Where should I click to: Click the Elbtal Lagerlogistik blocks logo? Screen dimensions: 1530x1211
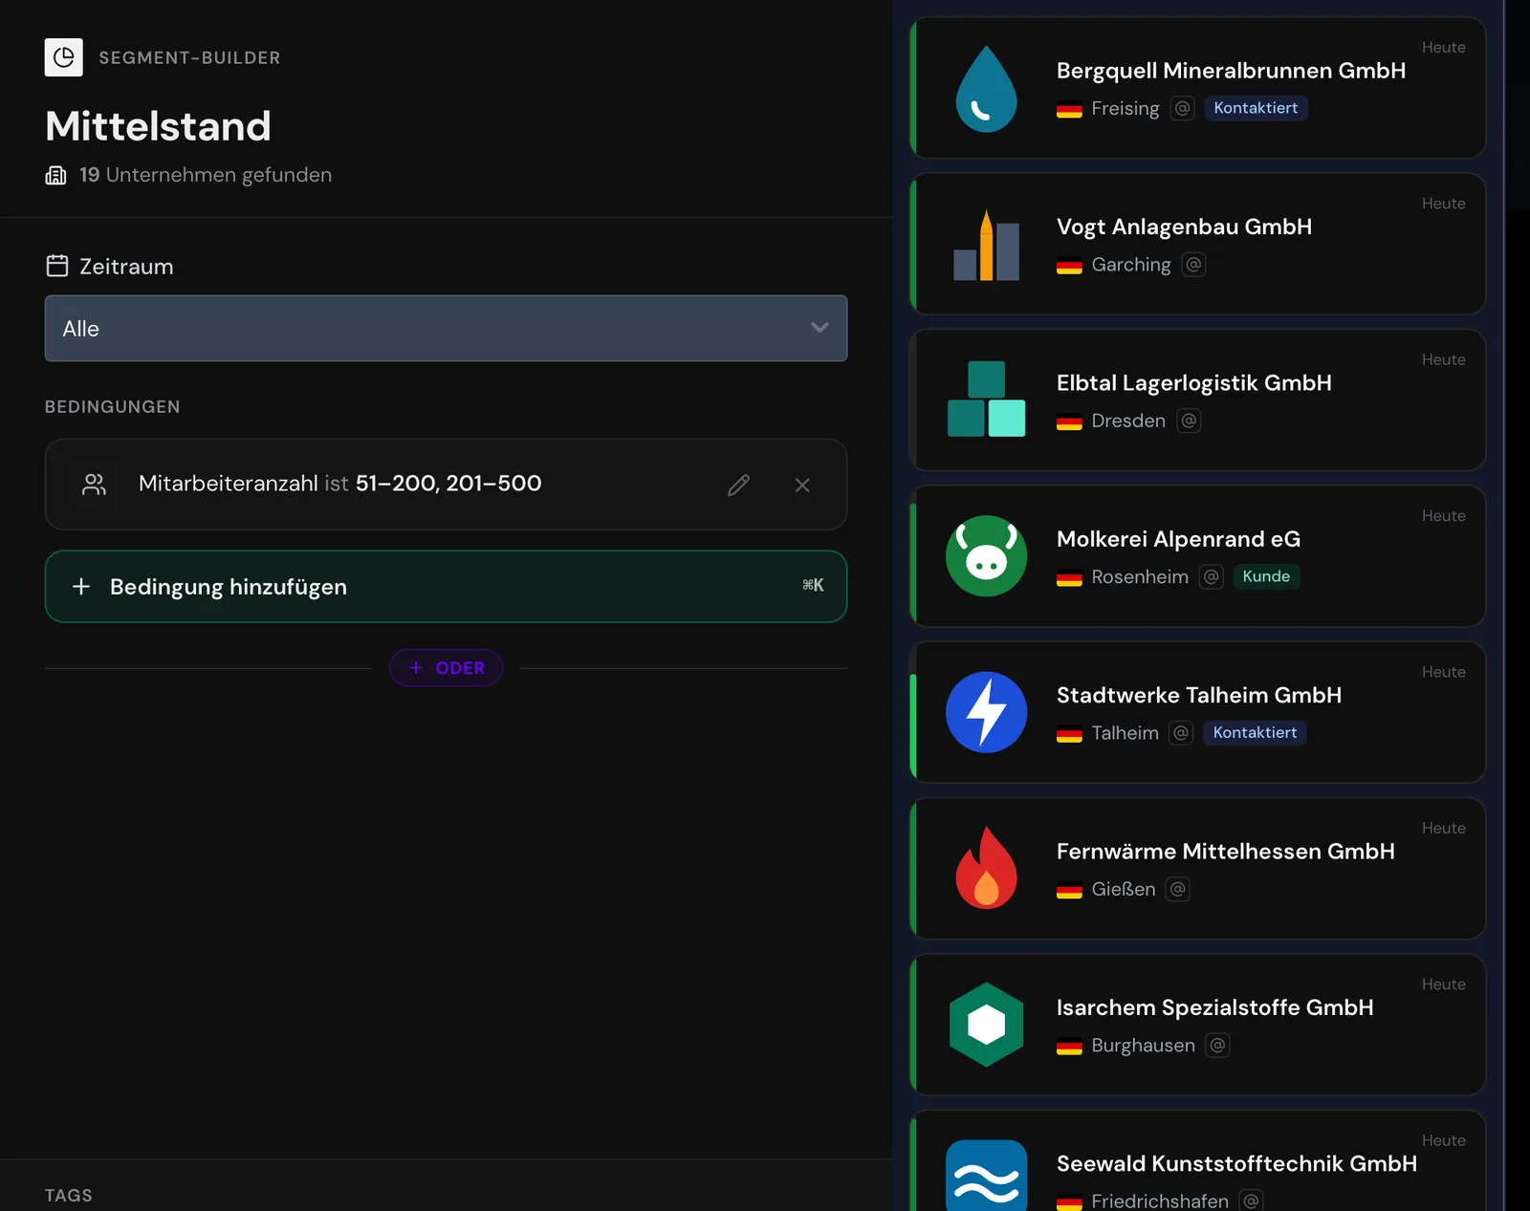tap(986, 400)
